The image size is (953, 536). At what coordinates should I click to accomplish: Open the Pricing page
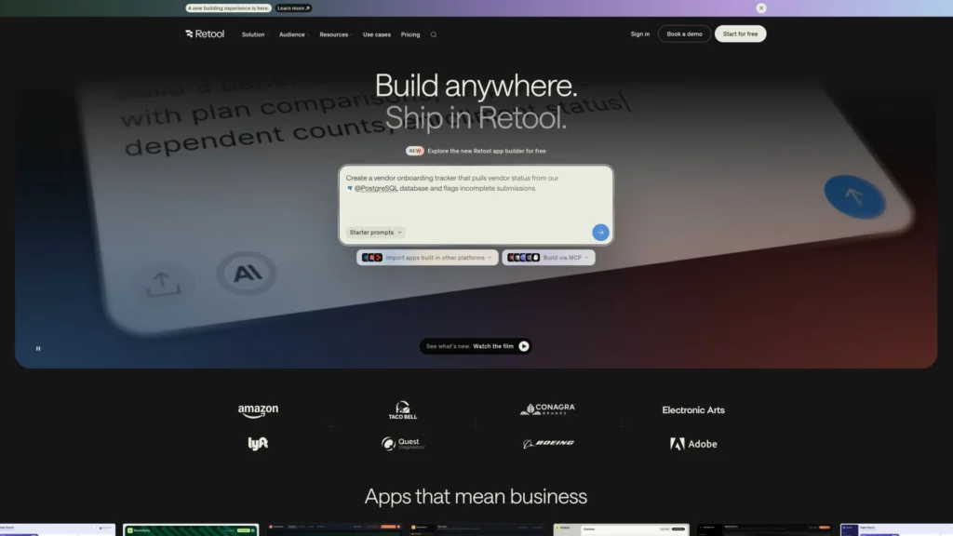tap(410, 34)
